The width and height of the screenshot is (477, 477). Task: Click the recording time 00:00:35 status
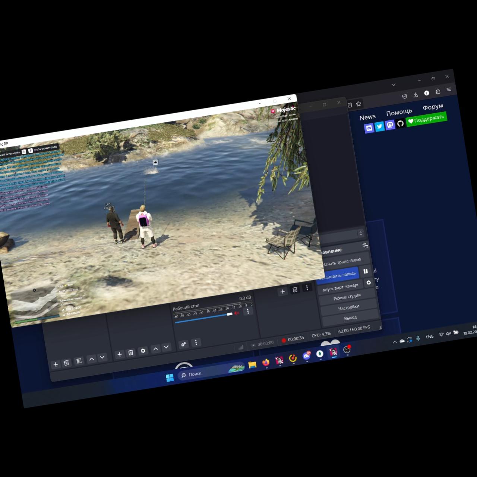293,339
